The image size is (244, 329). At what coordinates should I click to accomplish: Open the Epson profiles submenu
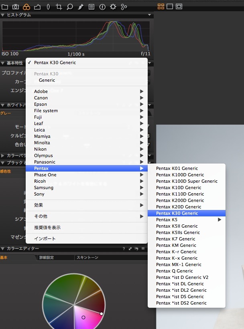[87, 104]
